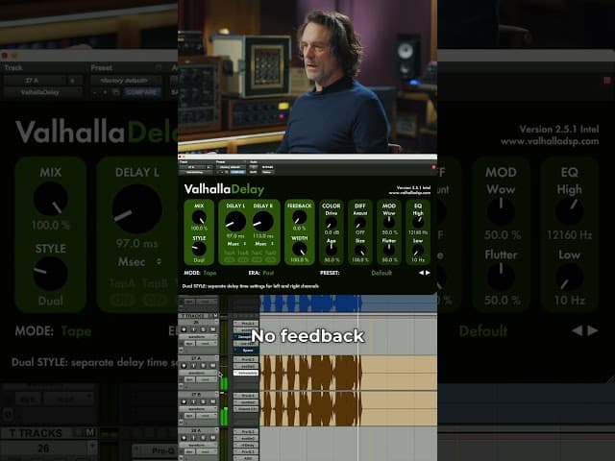Click the next preset arrow in ValhallaDelay

[x=428, y=273]
